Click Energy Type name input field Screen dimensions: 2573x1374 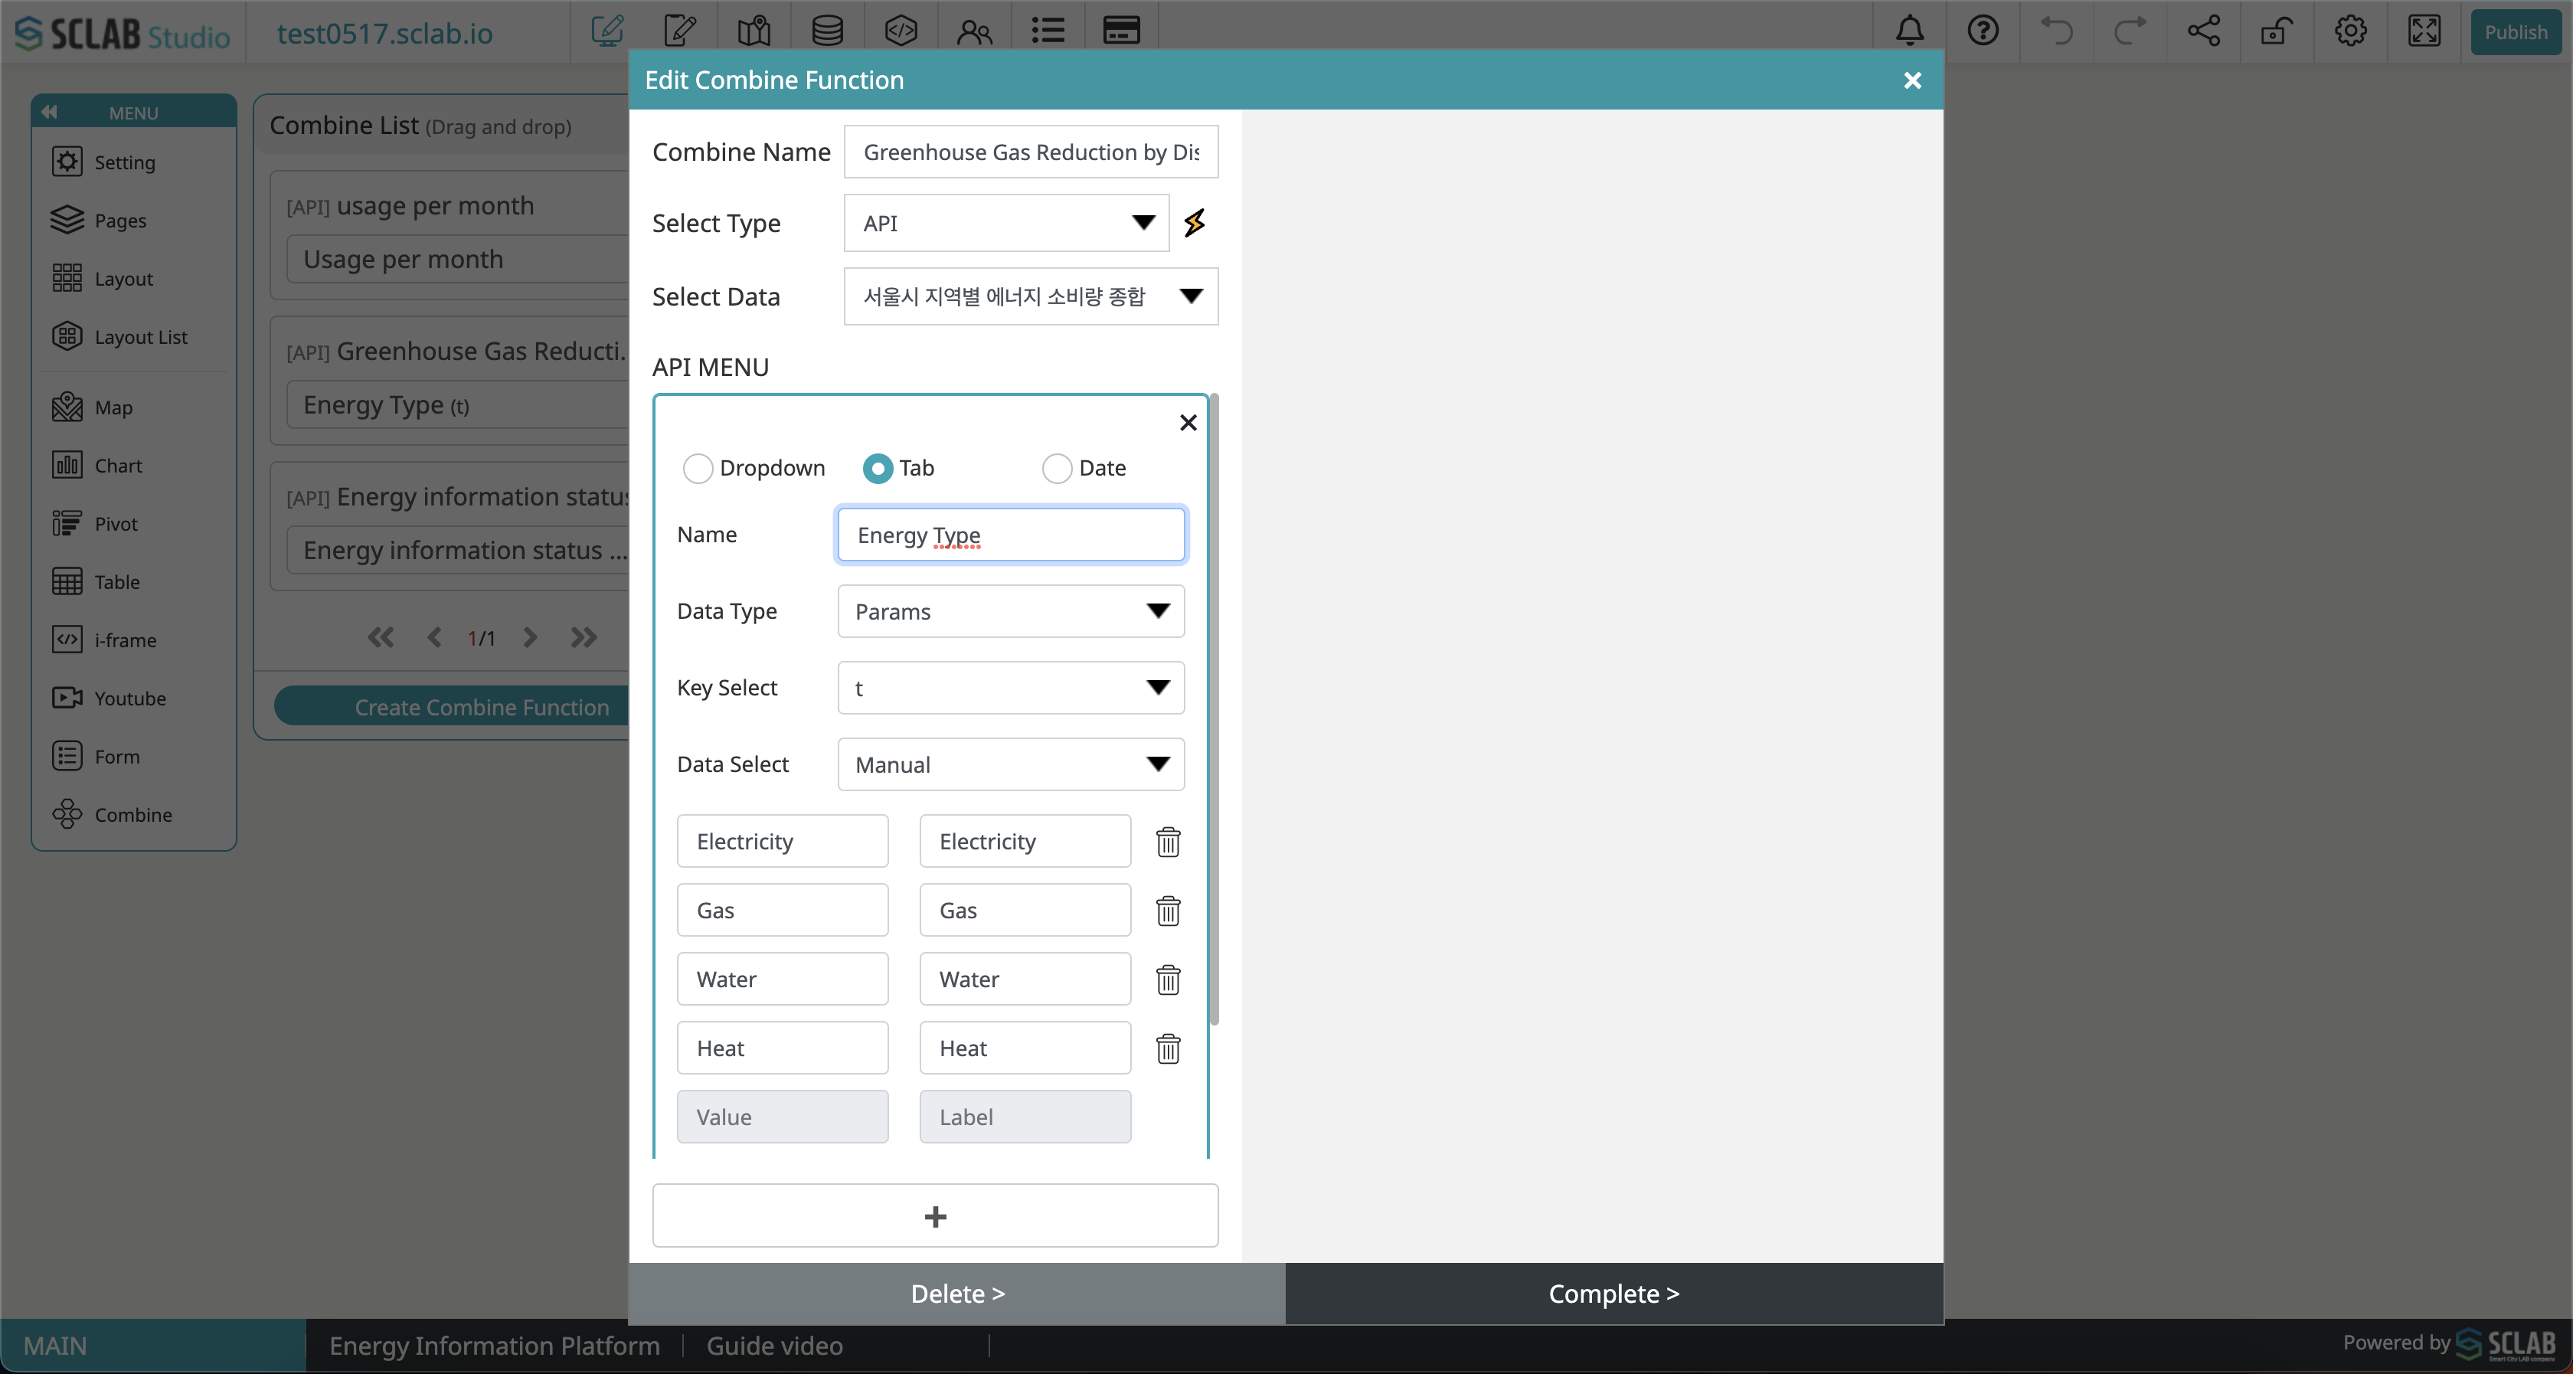(x=1012, y=535)
